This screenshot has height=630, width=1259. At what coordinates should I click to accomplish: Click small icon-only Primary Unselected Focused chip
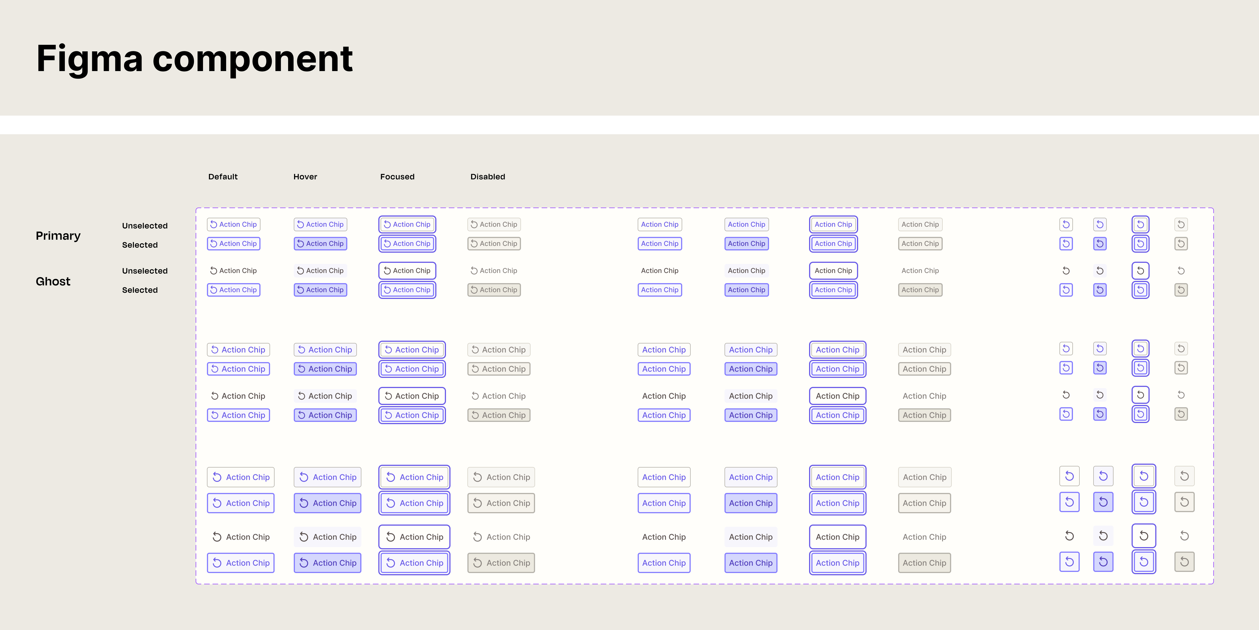coord(1140,224)
